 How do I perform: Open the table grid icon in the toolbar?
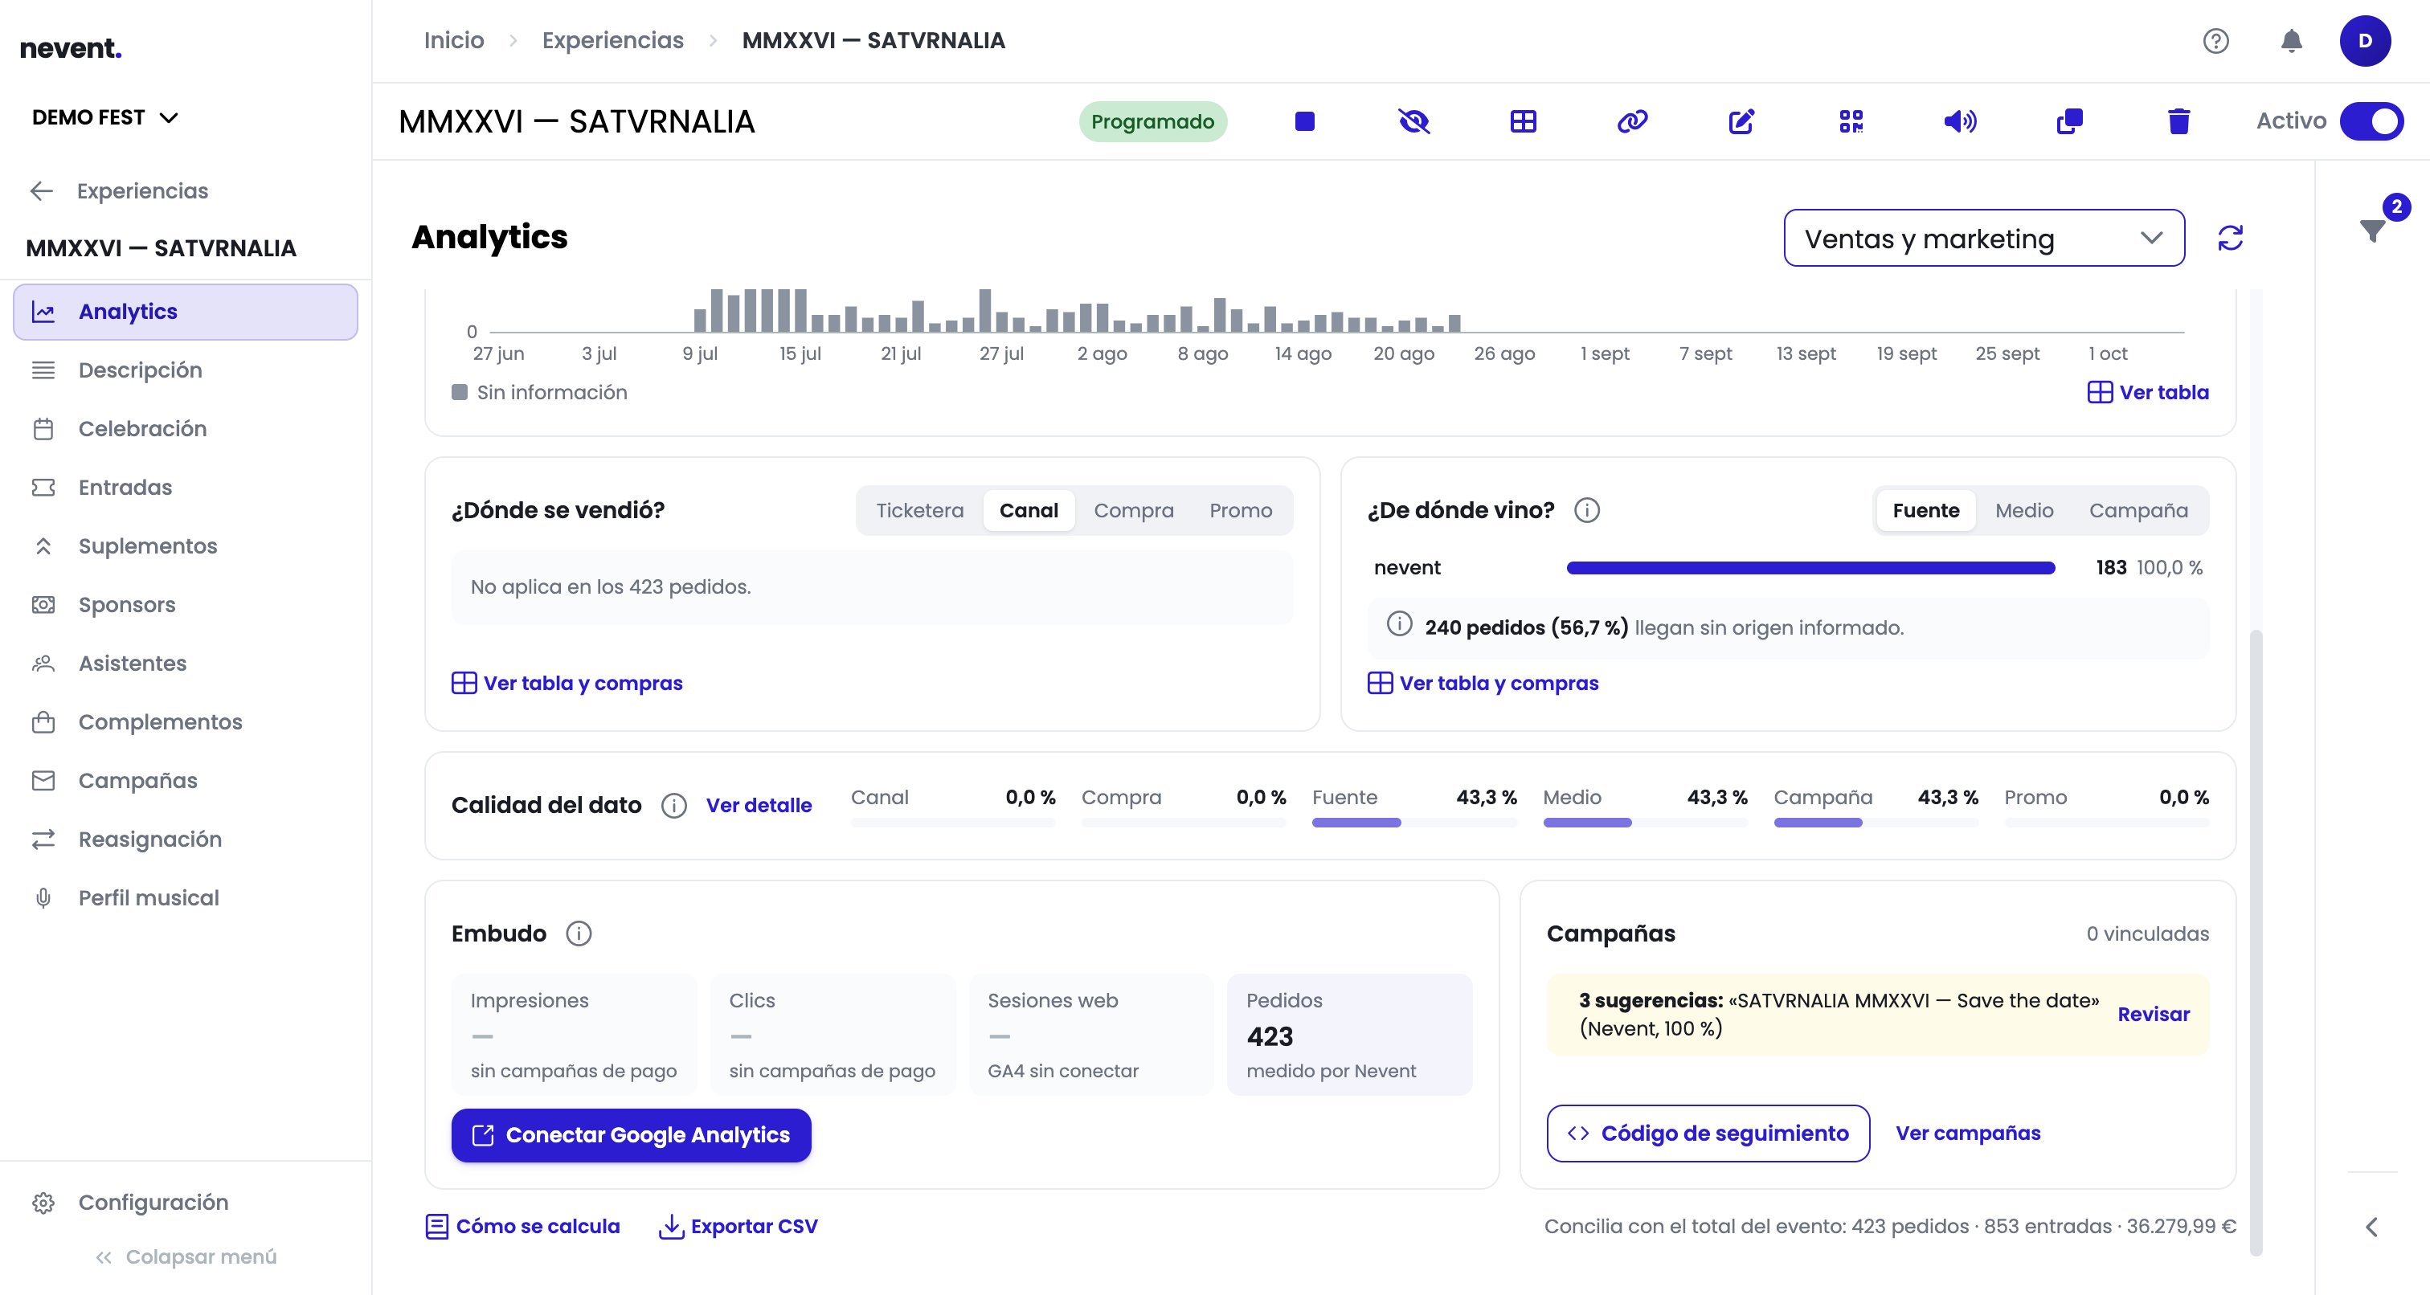pyautogui.click(x=1523, y=121)
